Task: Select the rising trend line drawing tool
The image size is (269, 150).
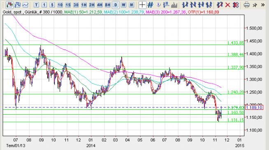Action: (x=185, y=5)
